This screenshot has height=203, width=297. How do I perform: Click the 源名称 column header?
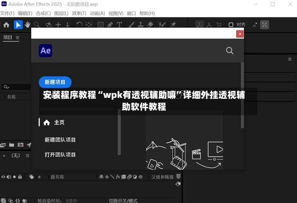tap(57, 177)
